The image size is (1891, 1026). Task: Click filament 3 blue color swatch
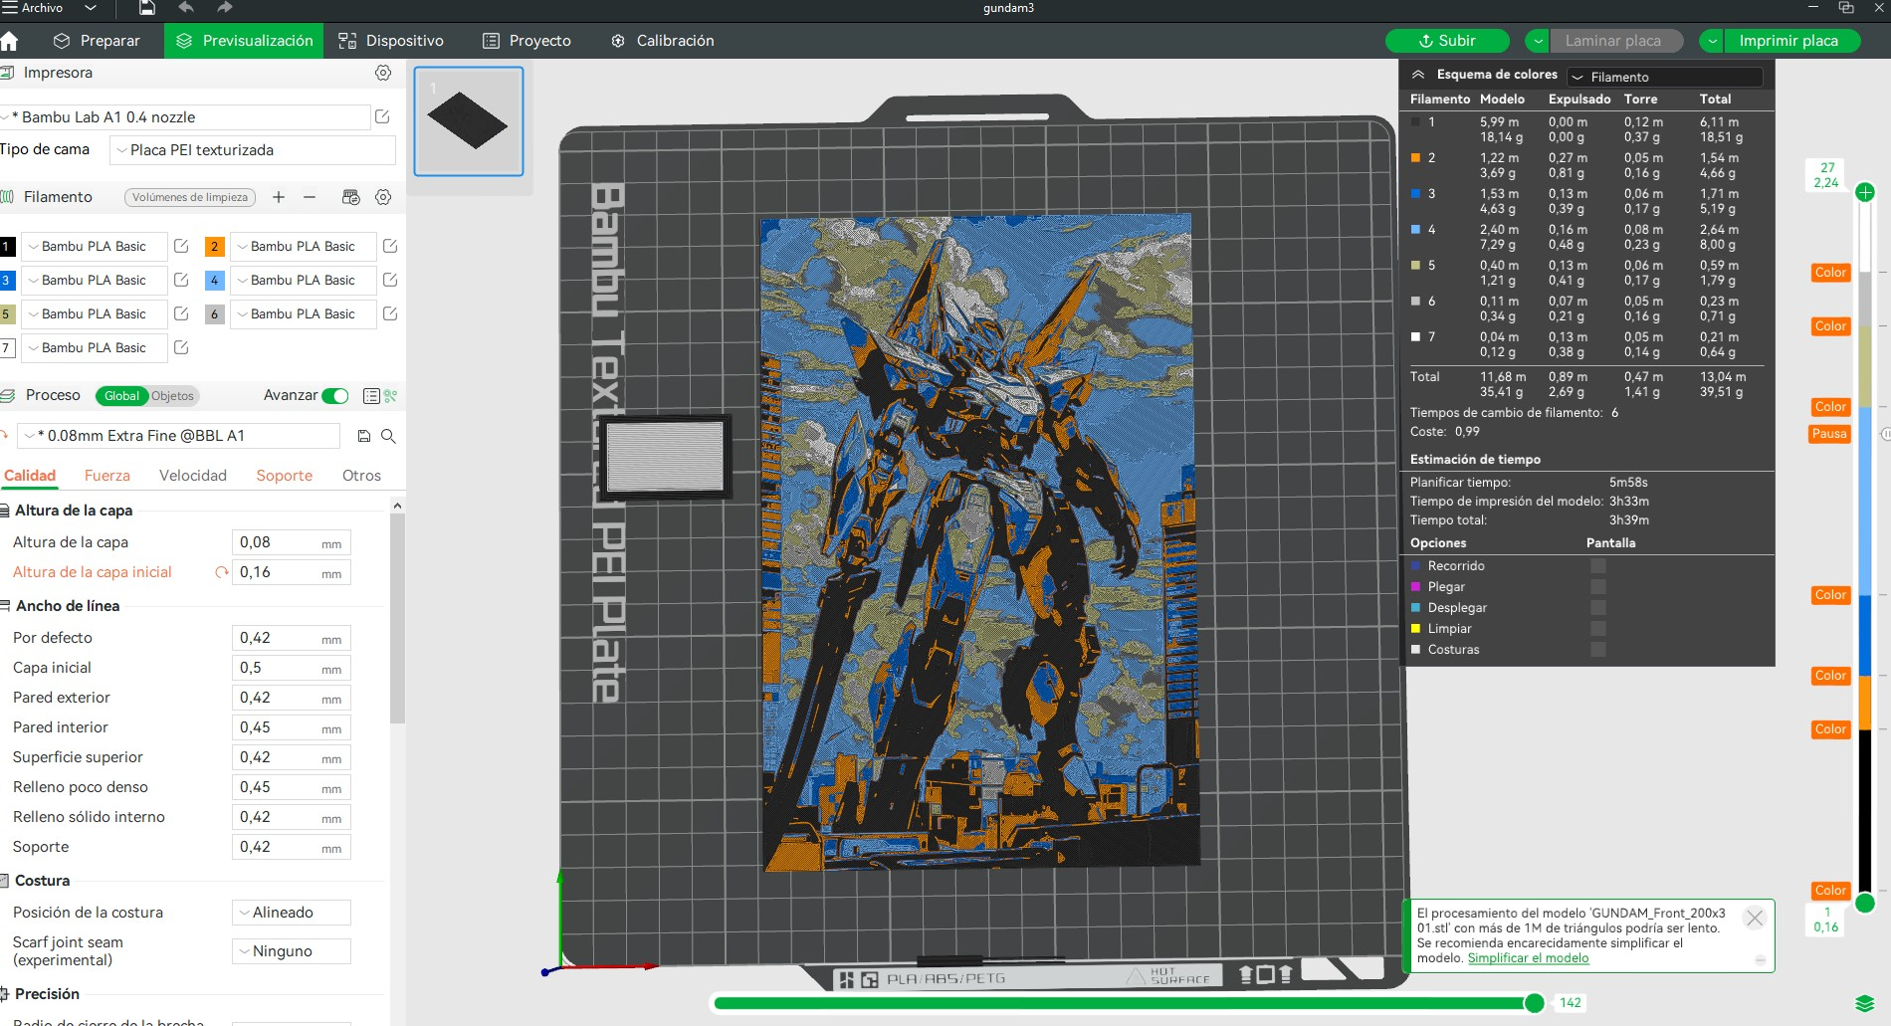pyautogui.click(x=6, y=280)
